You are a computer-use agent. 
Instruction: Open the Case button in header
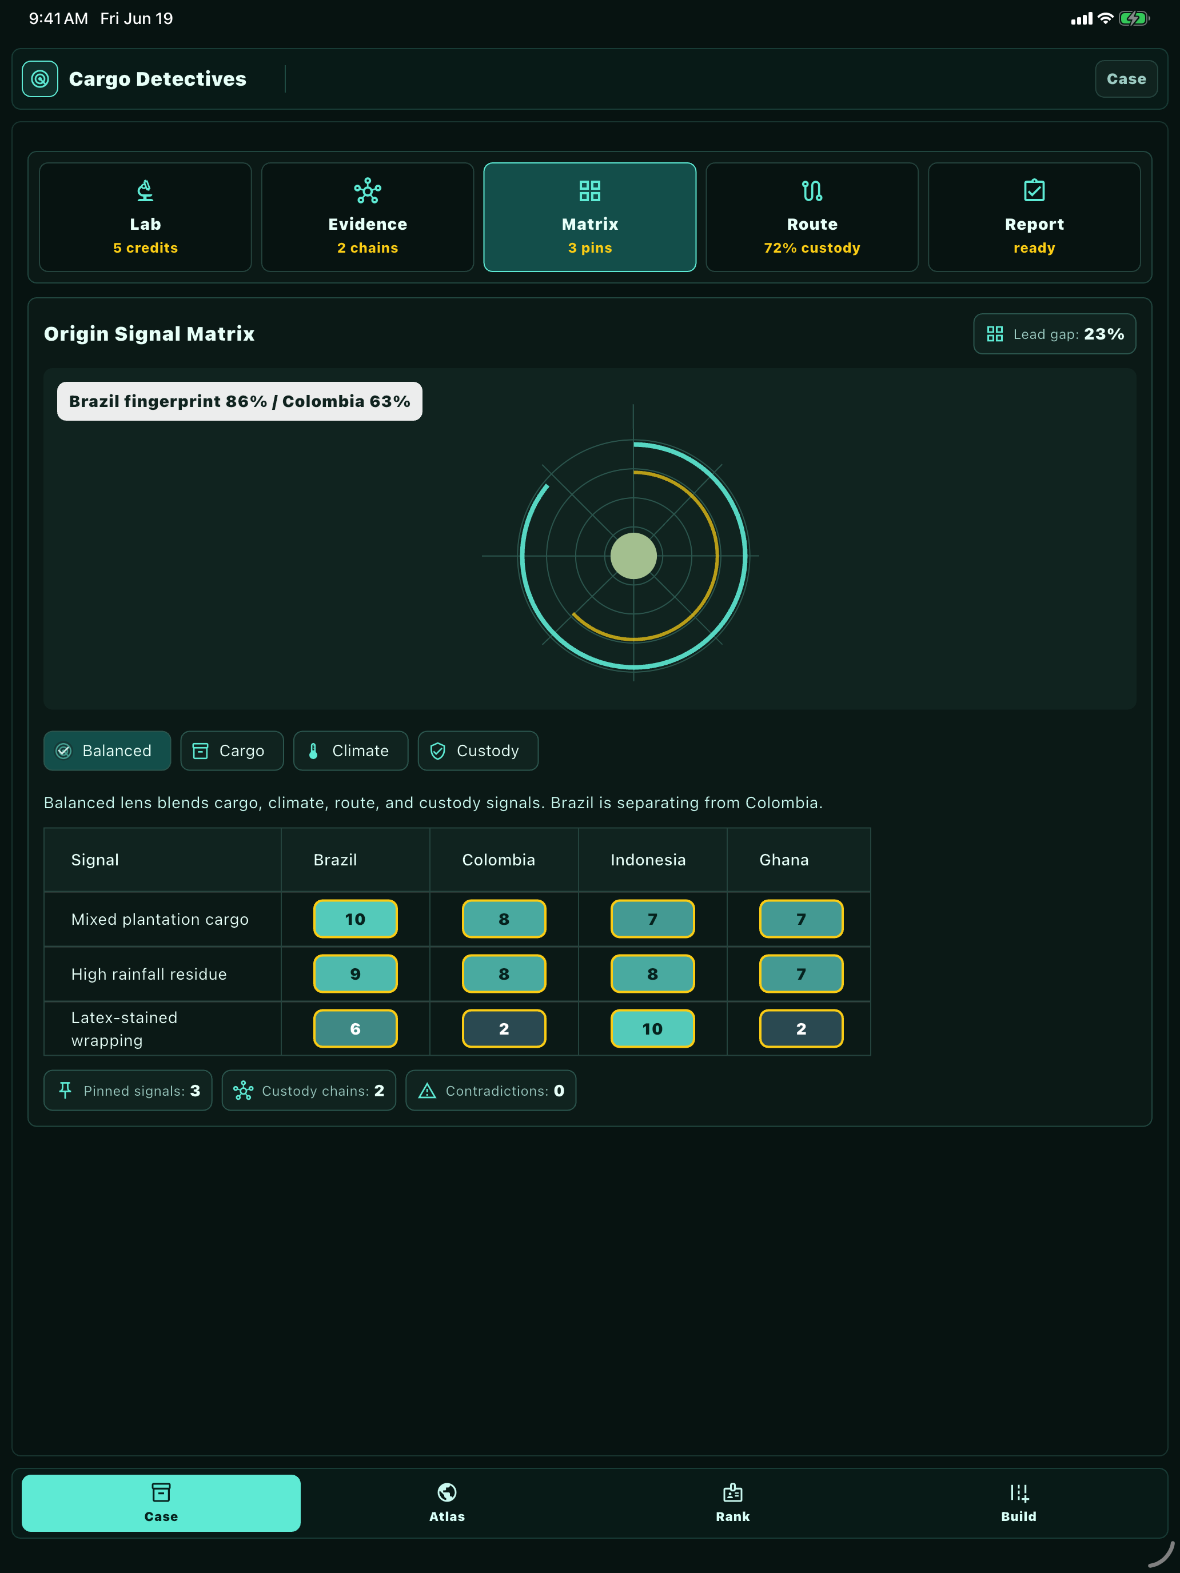1126,79
